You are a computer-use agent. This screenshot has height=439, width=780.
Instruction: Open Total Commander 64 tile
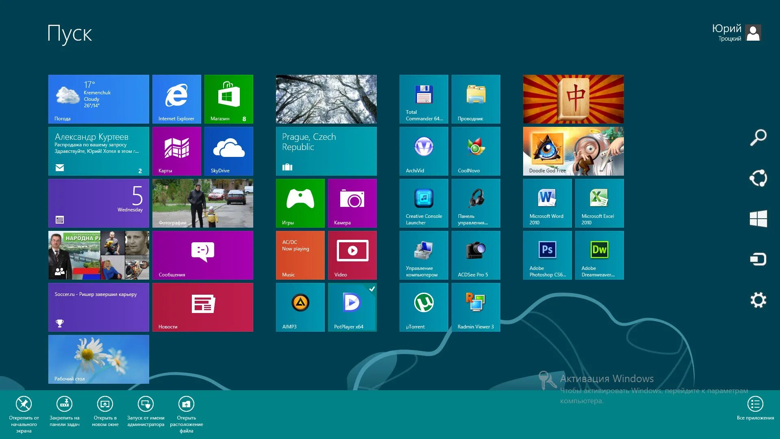pos(424,99)
